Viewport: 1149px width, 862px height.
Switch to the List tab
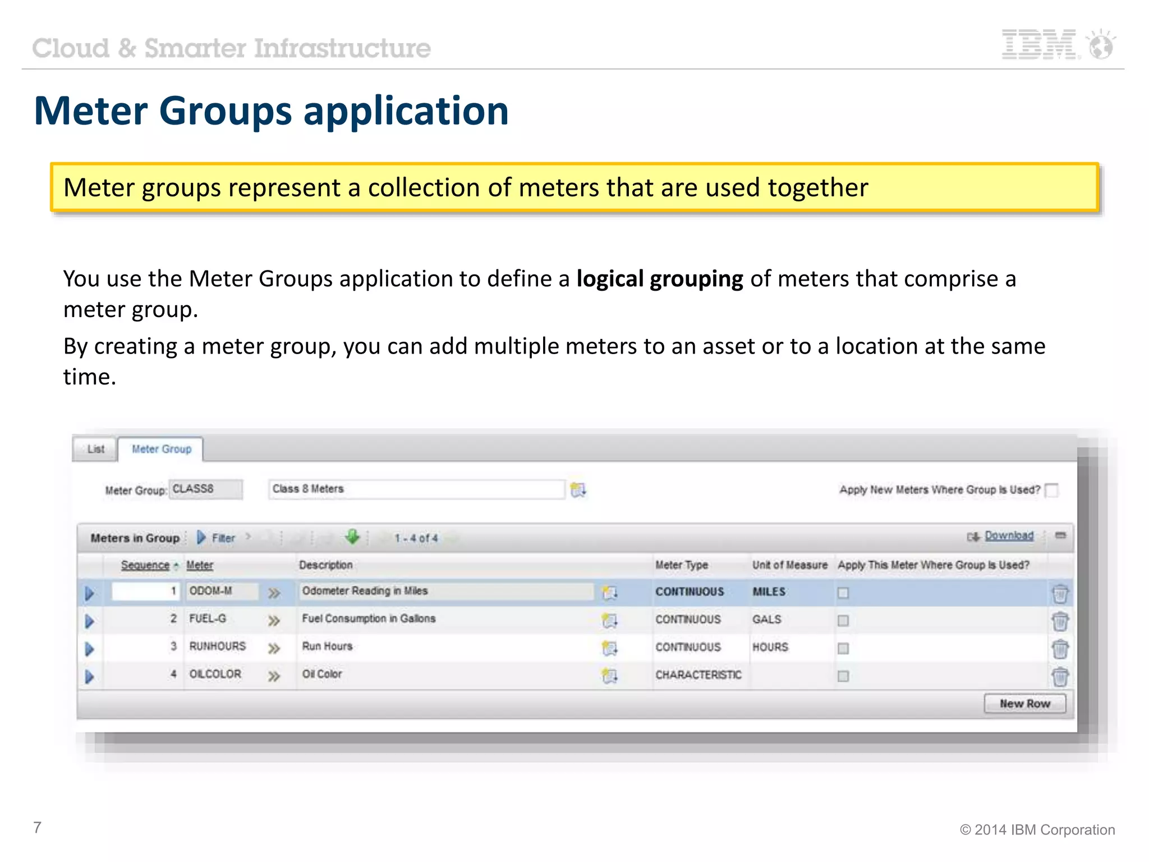point(95,449)
